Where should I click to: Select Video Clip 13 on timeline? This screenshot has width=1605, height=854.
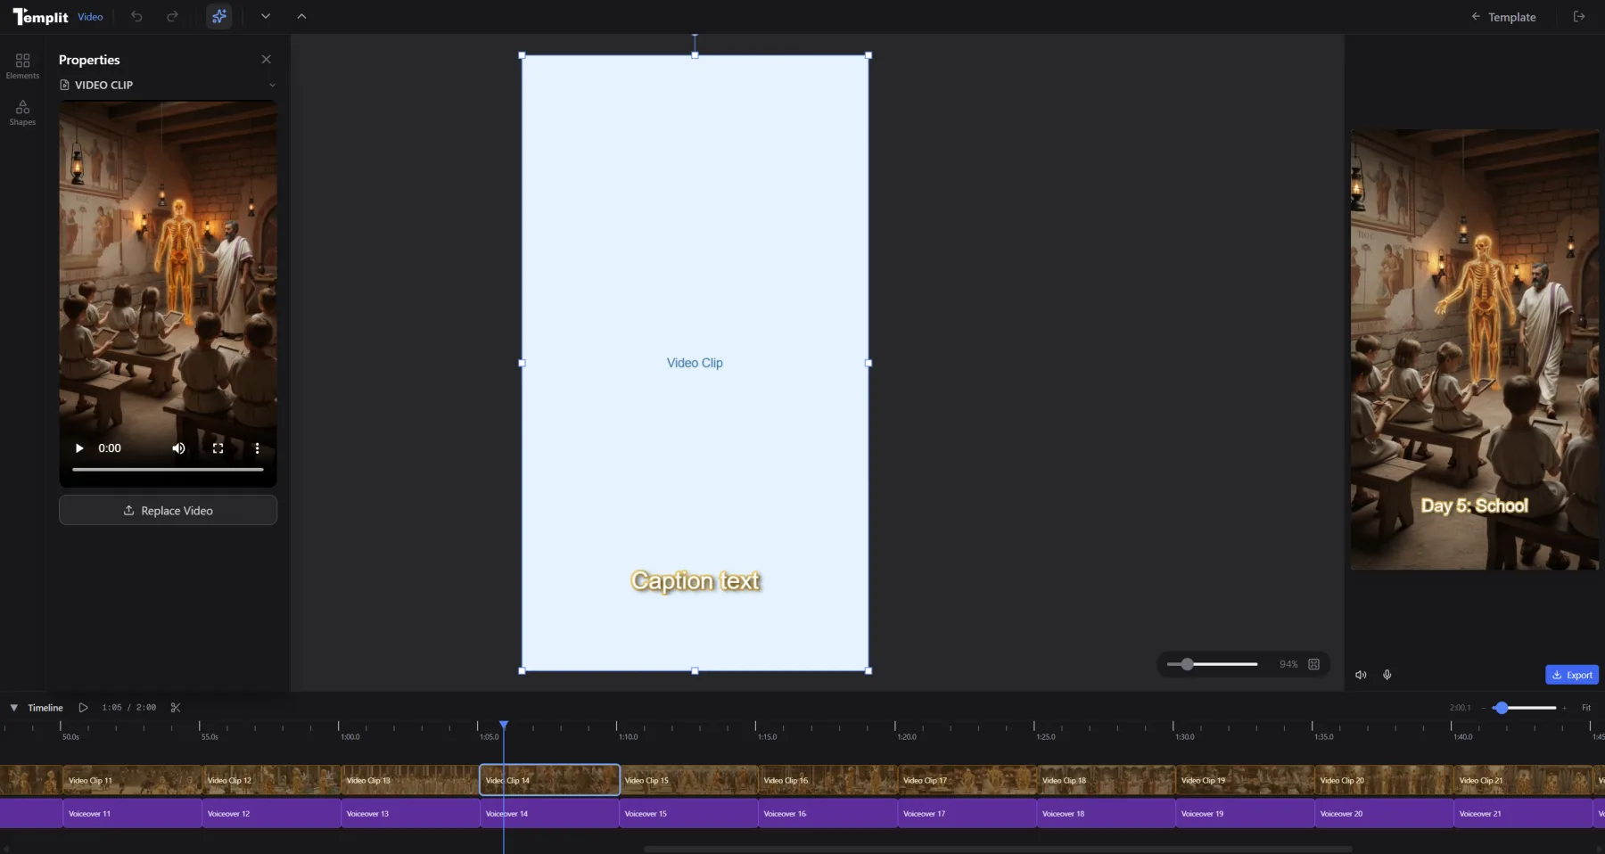[x=410, y=780]
